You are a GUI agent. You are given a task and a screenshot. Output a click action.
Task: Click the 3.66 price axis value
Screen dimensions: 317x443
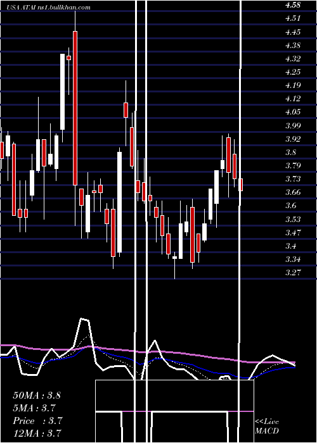pos(293,192)
